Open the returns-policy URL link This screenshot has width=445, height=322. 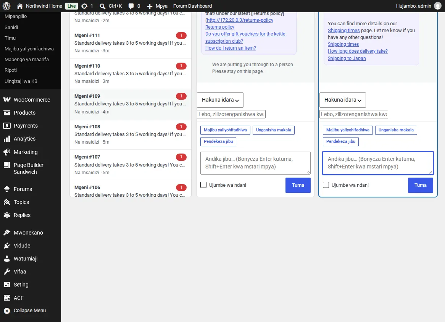pyautogui.click(x=240, y=20)
